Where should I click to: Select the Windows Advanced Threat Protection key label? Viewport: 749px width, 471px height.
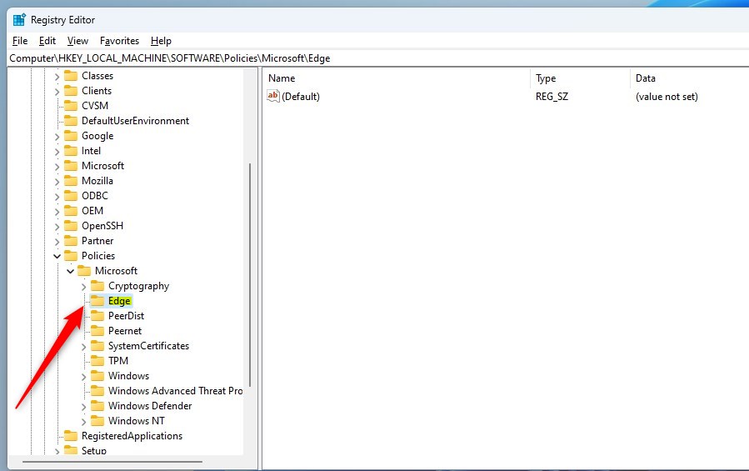175,391
